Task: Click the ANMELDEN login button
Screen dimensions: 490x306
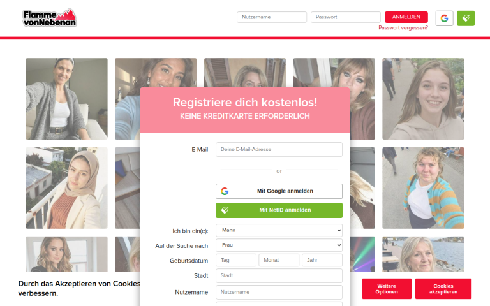Action: tap(406, 17)
